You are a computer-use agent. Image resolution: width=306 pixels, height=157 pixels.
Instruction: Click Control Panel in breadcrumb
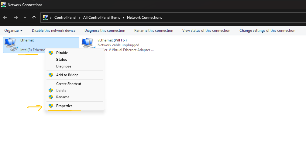pos(65,18)
